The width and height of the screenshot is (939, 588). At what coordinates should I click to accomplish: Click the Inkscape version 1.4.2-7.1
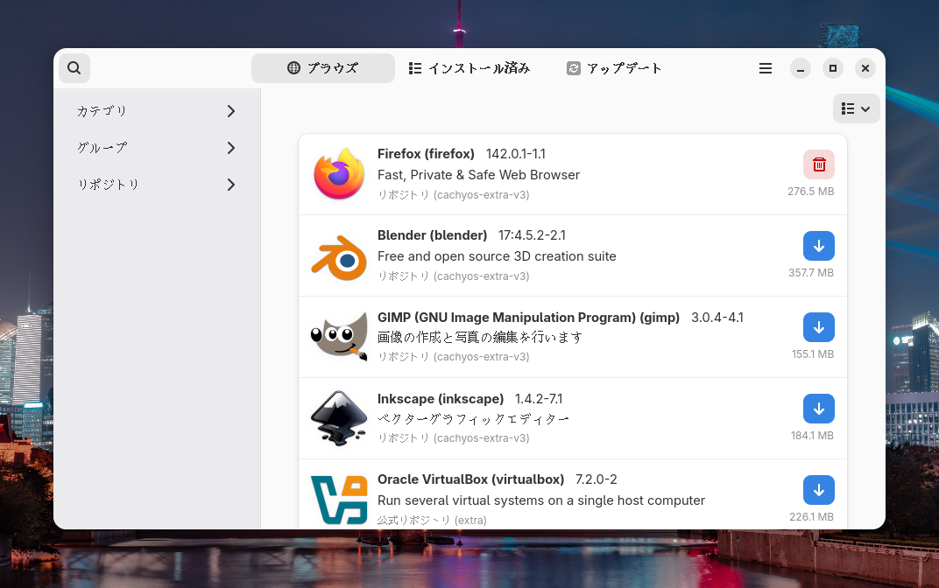pos(539,399)
